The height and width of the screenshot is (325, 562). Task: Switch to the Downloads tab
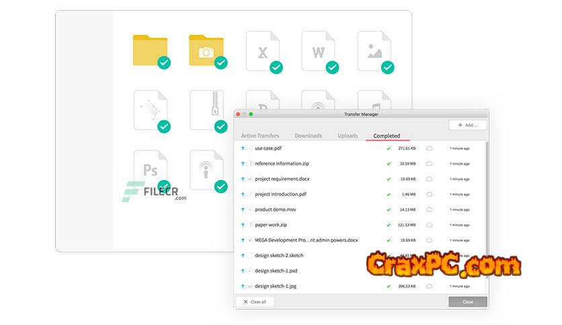coord(309,136)
